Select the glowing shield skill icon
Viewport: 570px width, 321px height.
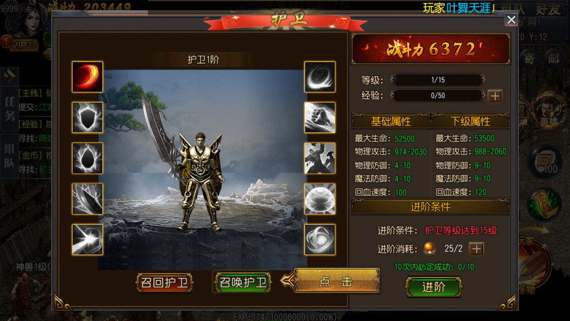tap(88, 117)
